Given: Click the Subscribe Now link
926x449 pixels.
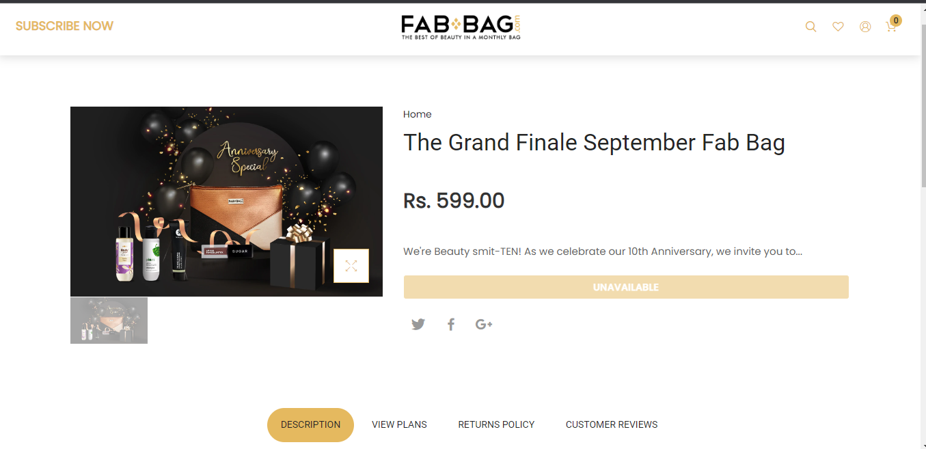Looking at the screenshot, I should click(64, 26).
